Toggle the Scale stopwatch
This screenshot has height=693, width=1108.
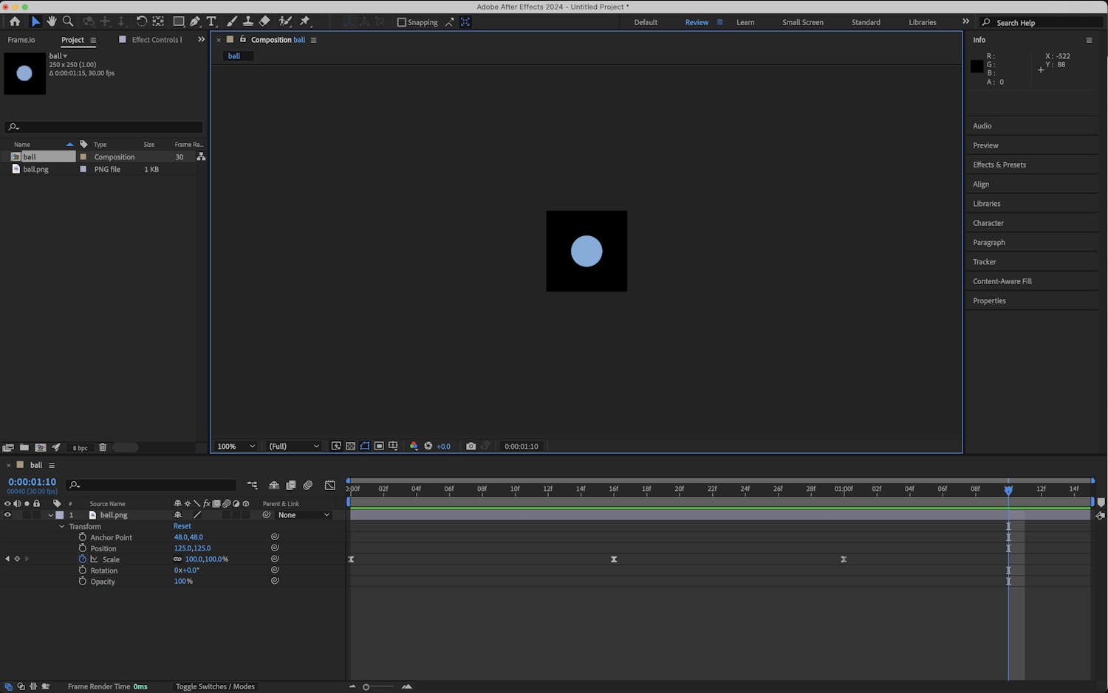[x=83, y=559]
